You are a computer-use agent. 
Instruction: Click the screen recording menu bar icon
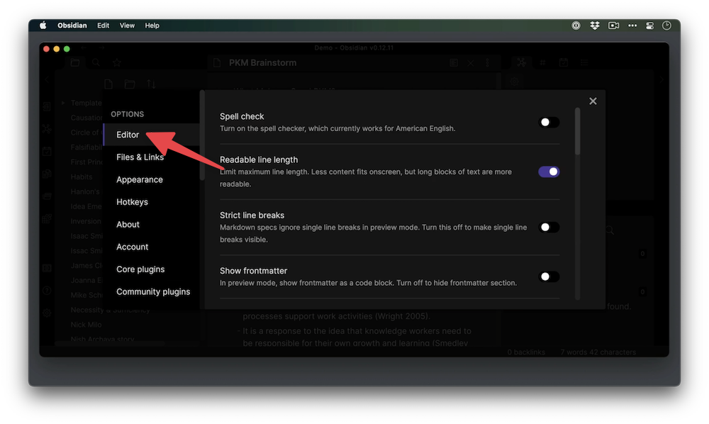tap(613, 26)
